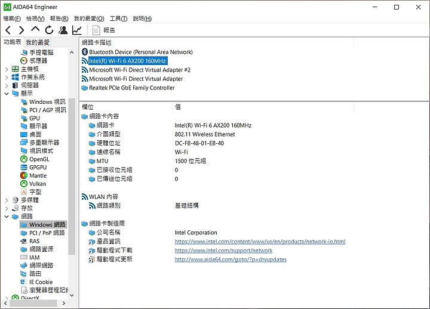Click the 網際網路 icon
The height and width of the screenshot is (309, 430).
tap(24, 265)
